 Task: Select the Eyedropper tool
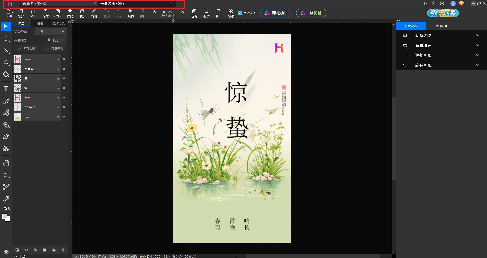(6, 199)
